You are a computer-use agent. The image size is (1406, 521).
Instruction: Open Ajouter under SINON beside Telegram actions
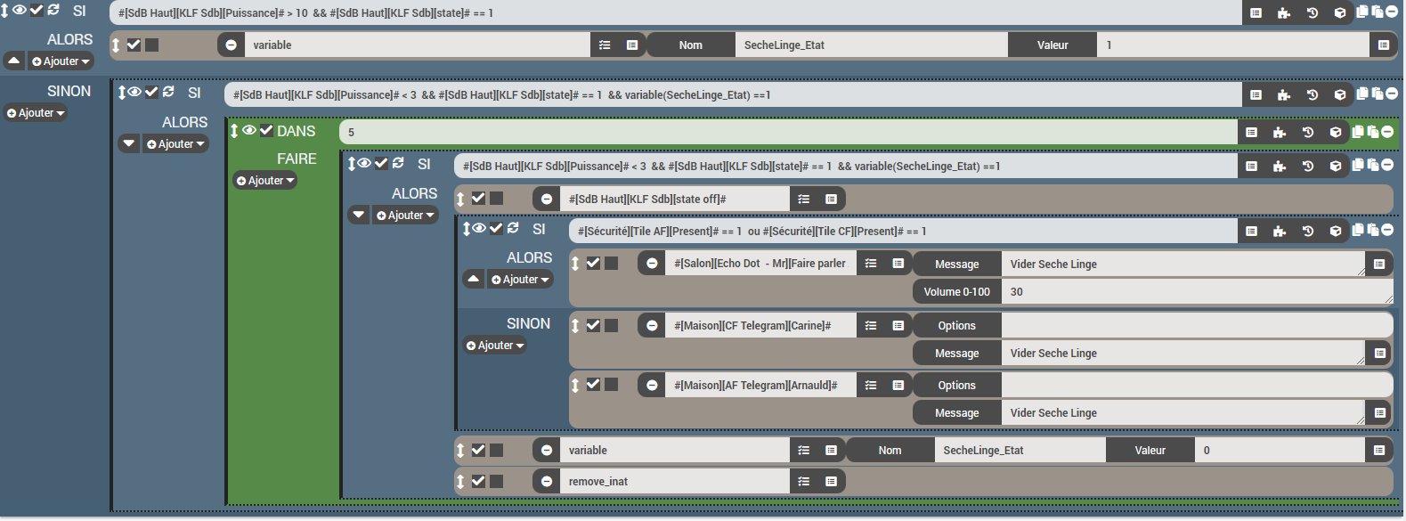point(495,346)
